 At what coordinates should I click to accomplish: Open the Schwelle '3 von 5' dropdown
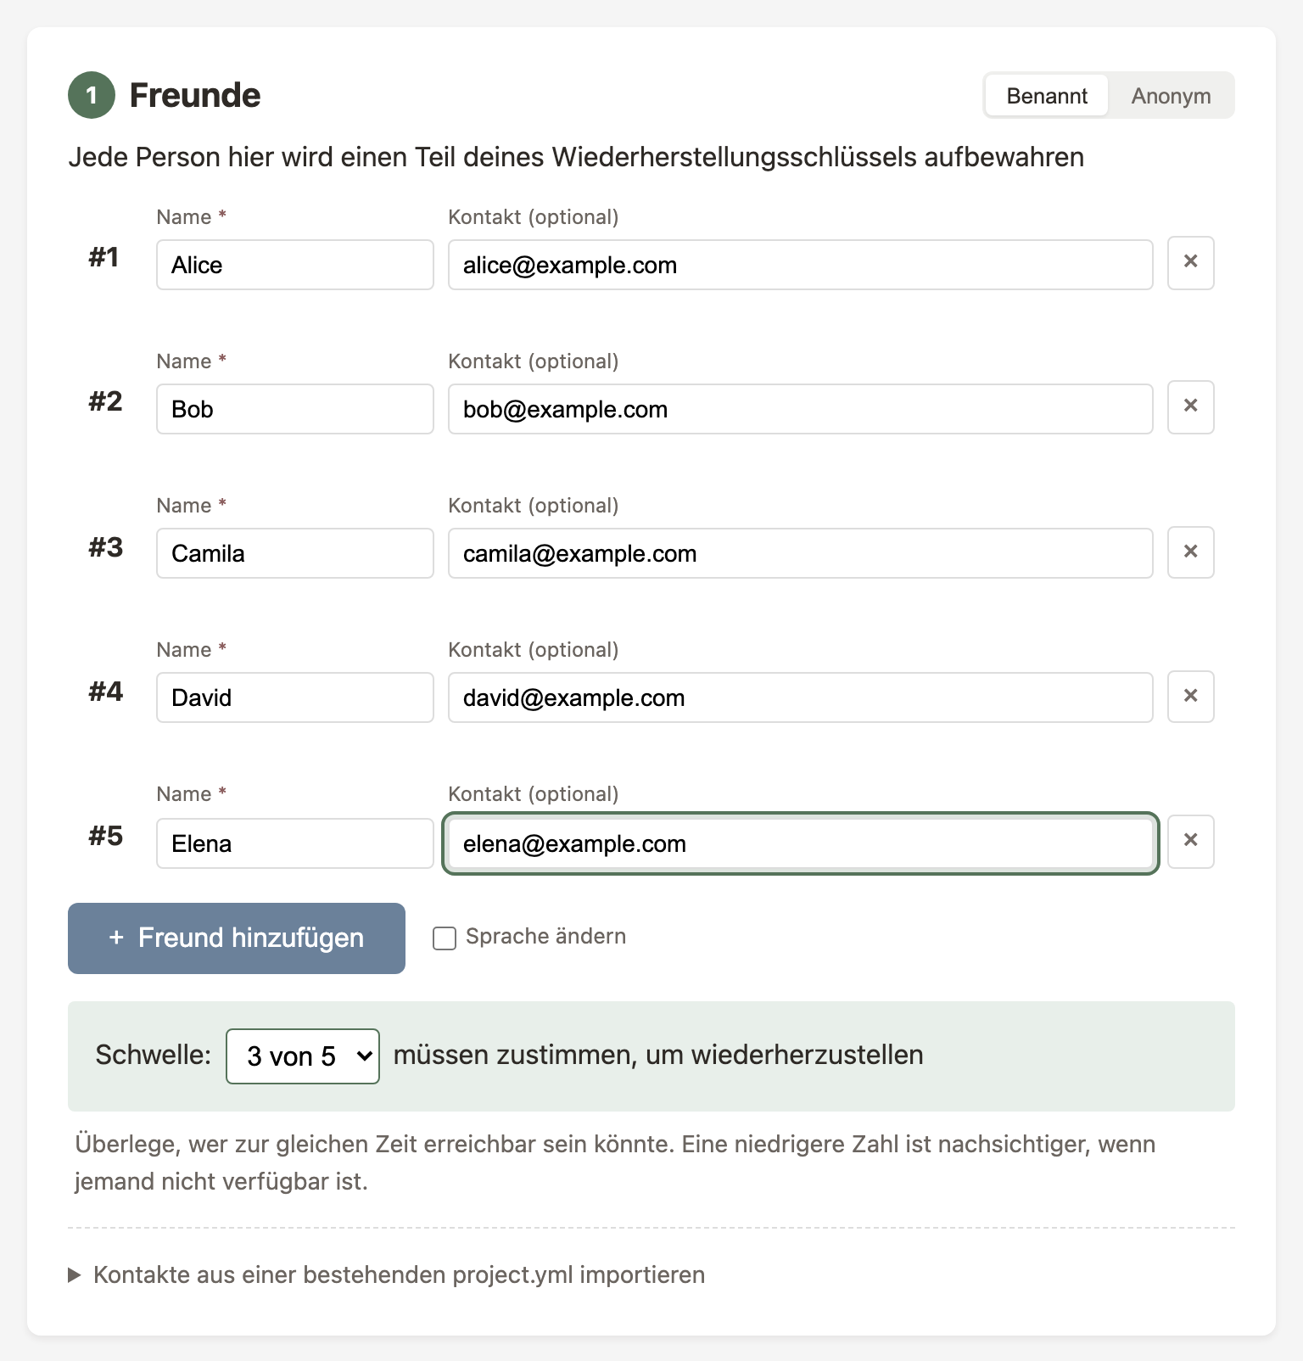[302, 1056]
